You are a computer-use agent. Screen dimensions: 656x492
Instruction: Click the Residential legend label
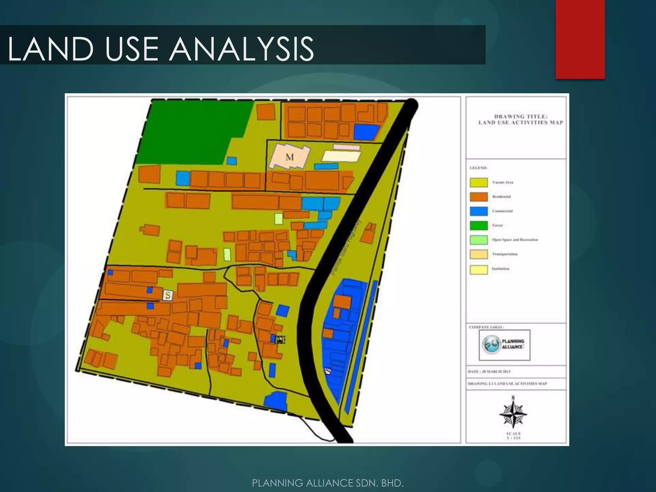pyautogui.click(x=501, y=197)
